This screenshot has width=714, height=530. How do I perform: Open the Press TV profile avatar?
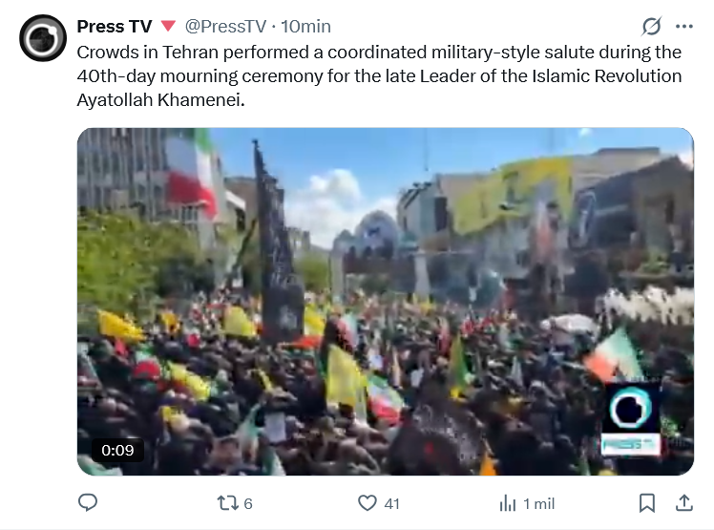(43, 38)
